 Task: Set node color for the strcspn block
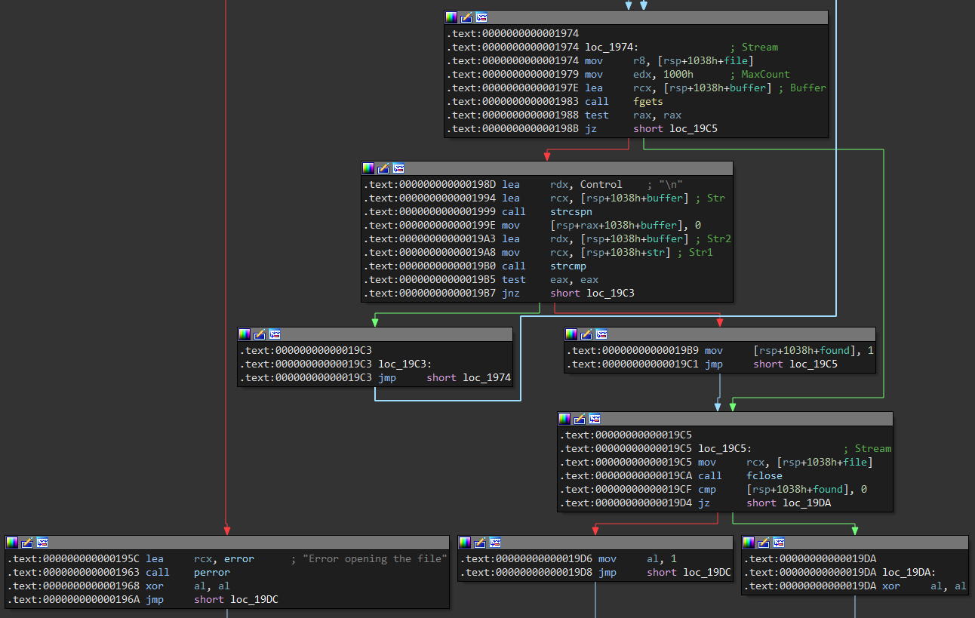click(x=368, y=168)
